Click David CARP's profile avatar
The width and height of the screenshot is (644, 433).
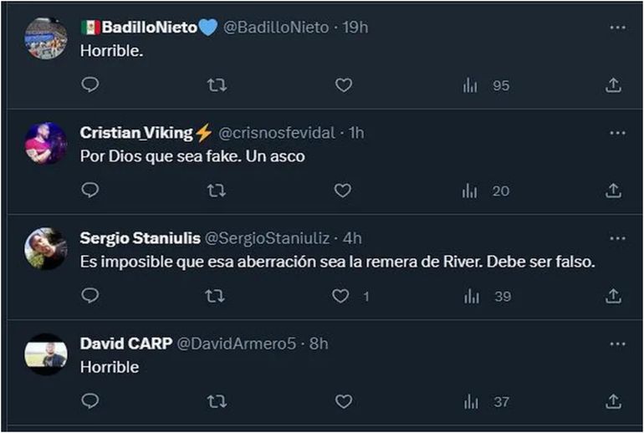pyautogui.click(x=46, y=354)
